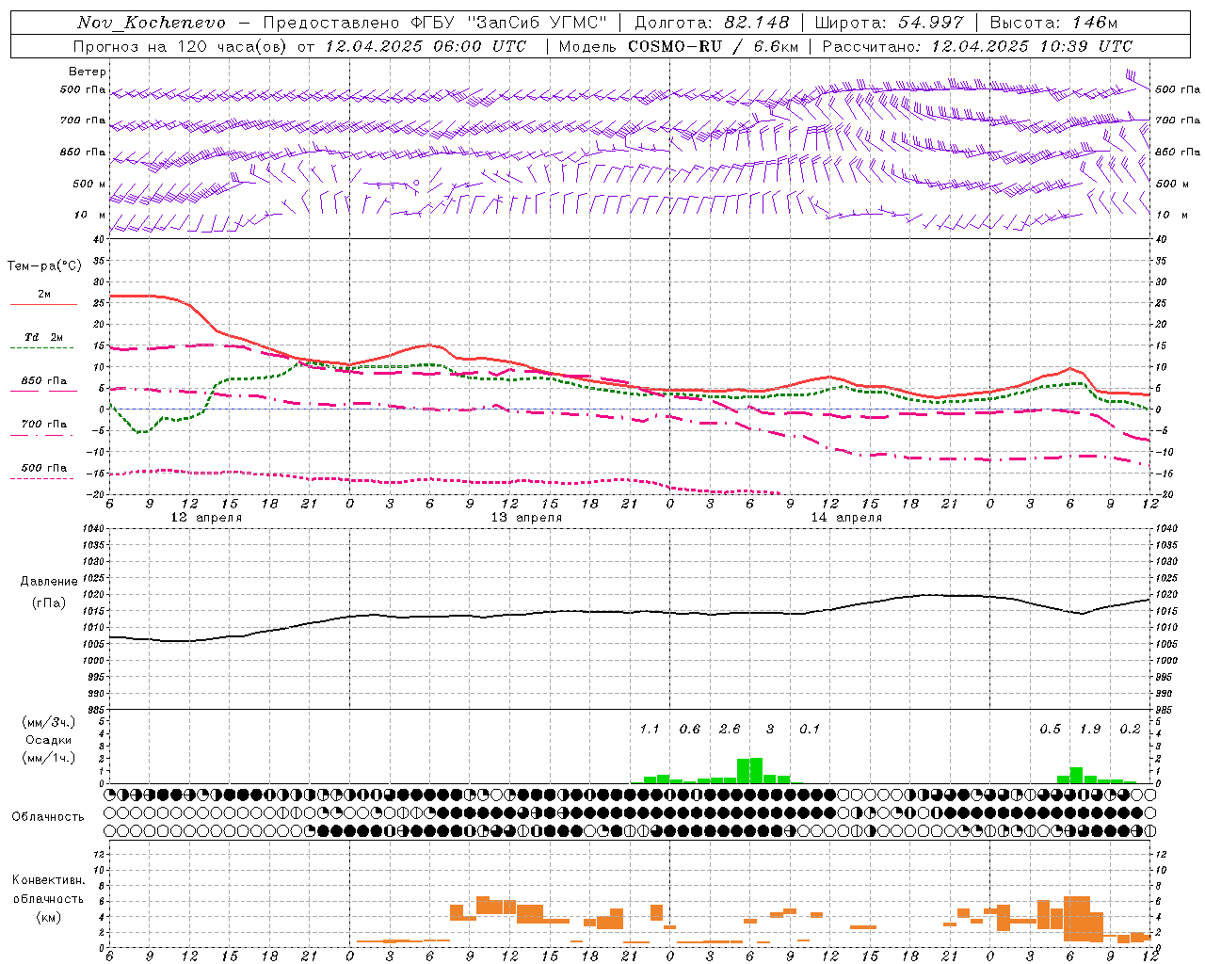1205x964 pixels.
Task: Select the provider text ФГБУ "ЗапСиб УГМС"
Action: [509, 23]
